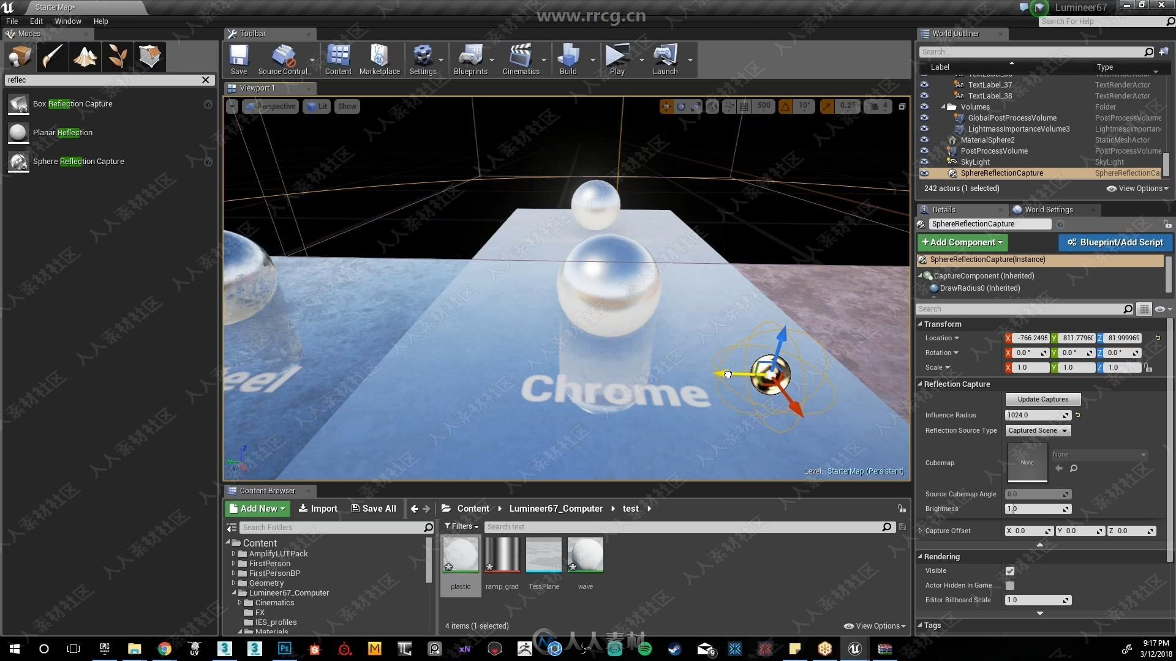The width and height of the screenshot is (1176, 661).
Task: Click the Search Folders input field
Action: [x=331, y=528]
